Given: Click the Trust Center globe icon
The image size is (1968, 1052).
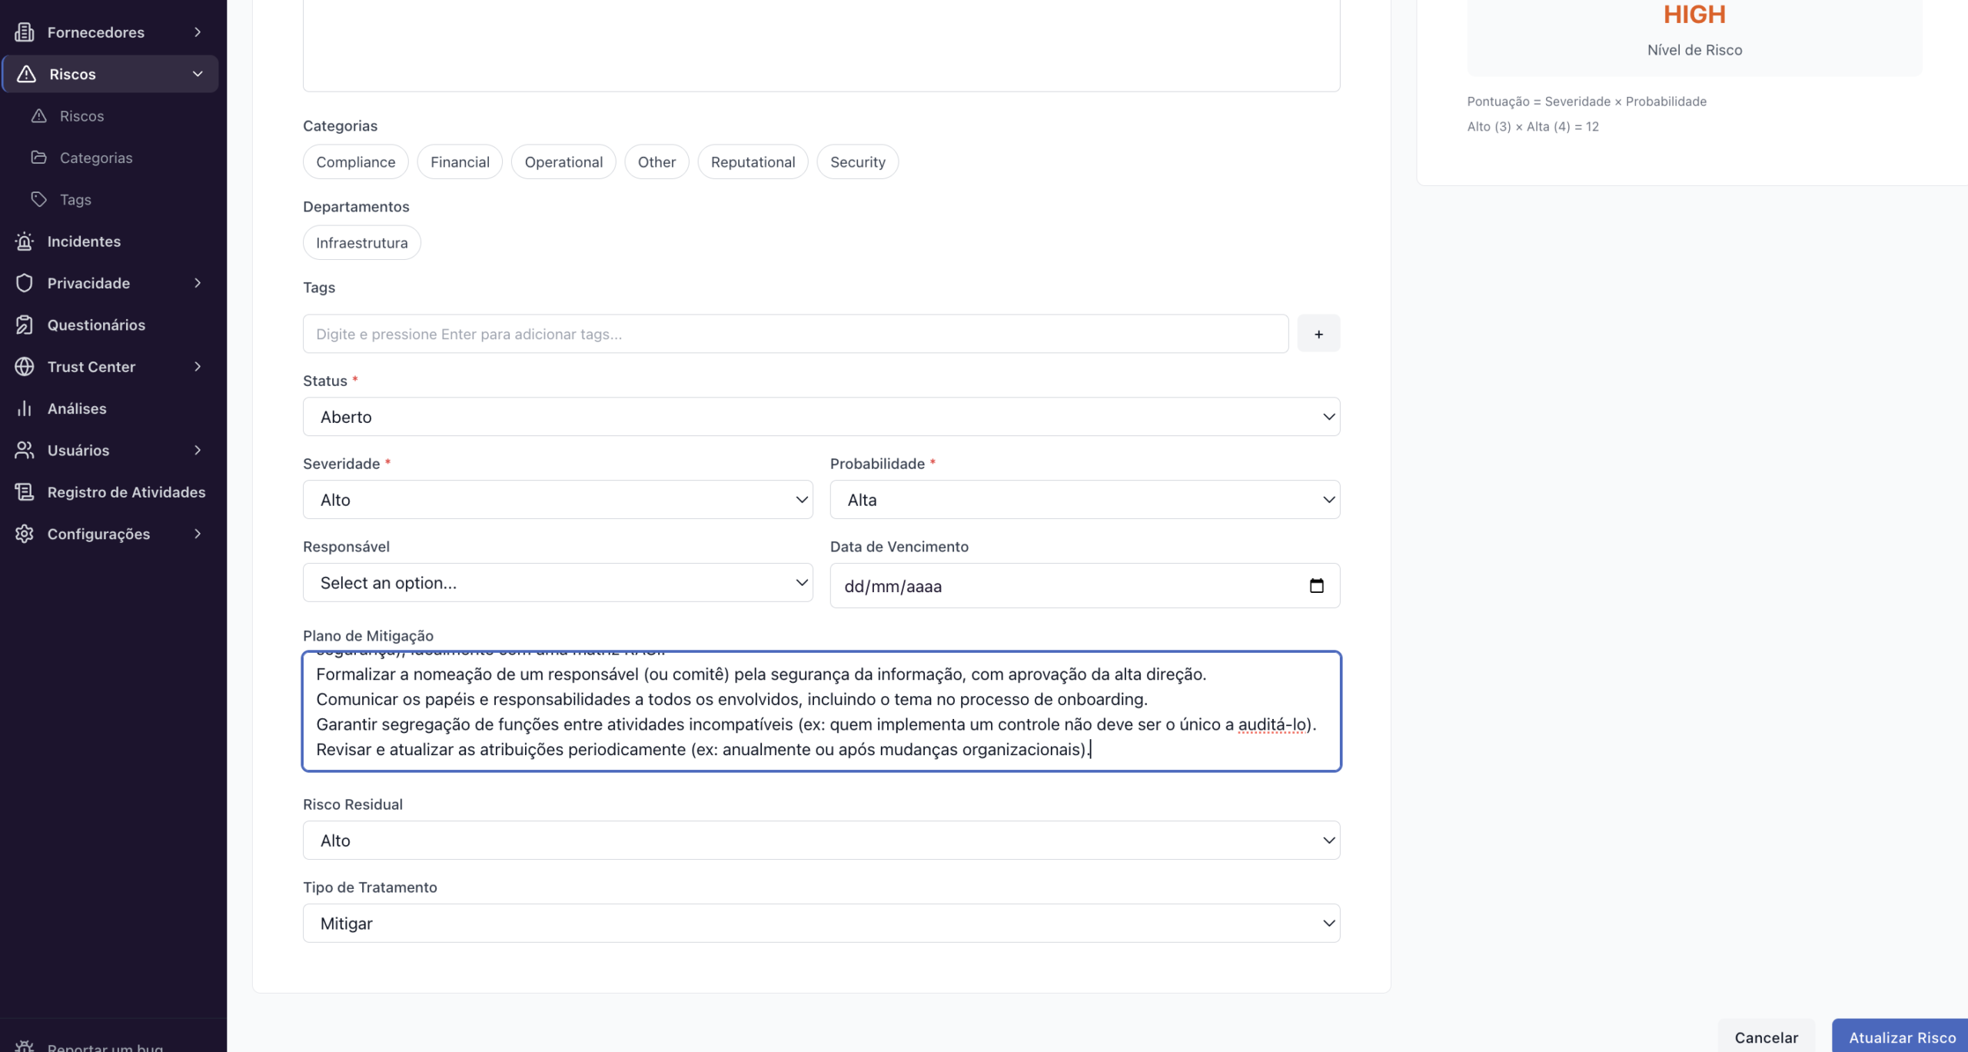Looking at the screenshot, I should click(x=25, y=367).
